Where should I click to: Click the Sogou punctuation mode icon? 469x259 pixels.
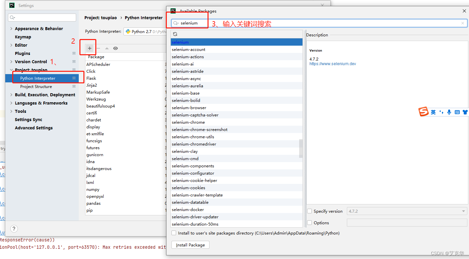[441, 112]
